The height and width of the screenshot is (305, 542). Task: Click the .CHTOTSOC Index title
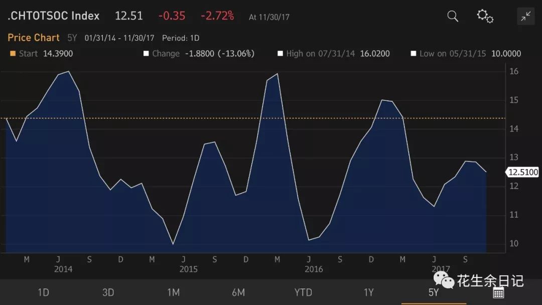pyautogui.click(x=52, y=16)
